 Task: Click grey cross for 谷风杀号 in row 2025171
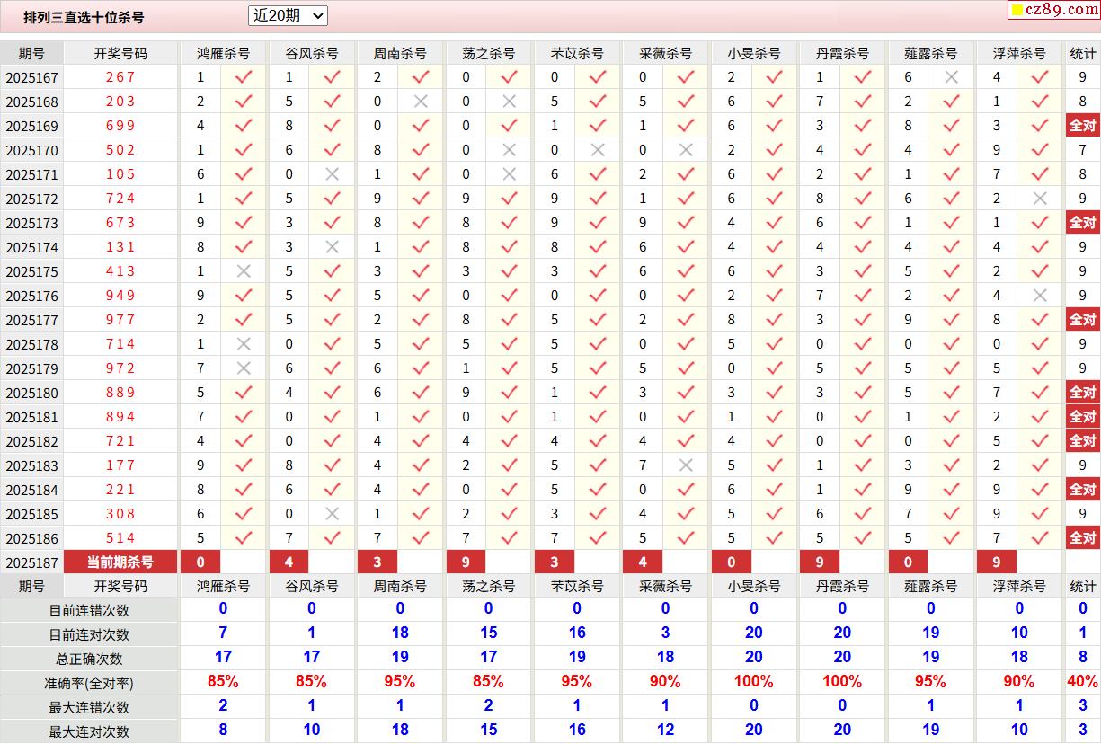pos(333,174)
